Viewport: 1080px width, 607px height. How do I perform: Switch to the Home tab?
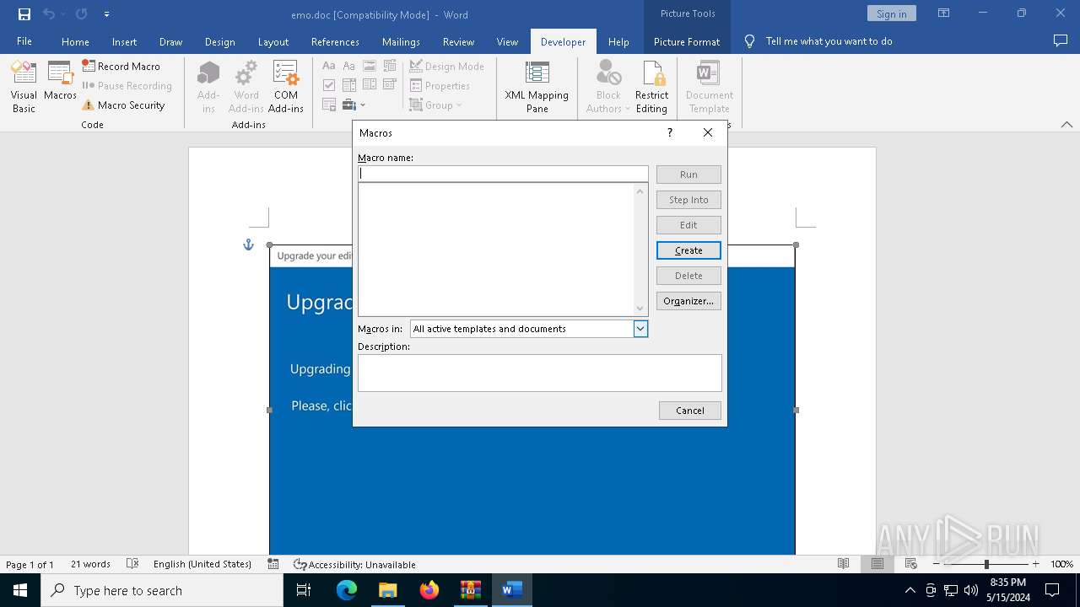tap(75, 41)
